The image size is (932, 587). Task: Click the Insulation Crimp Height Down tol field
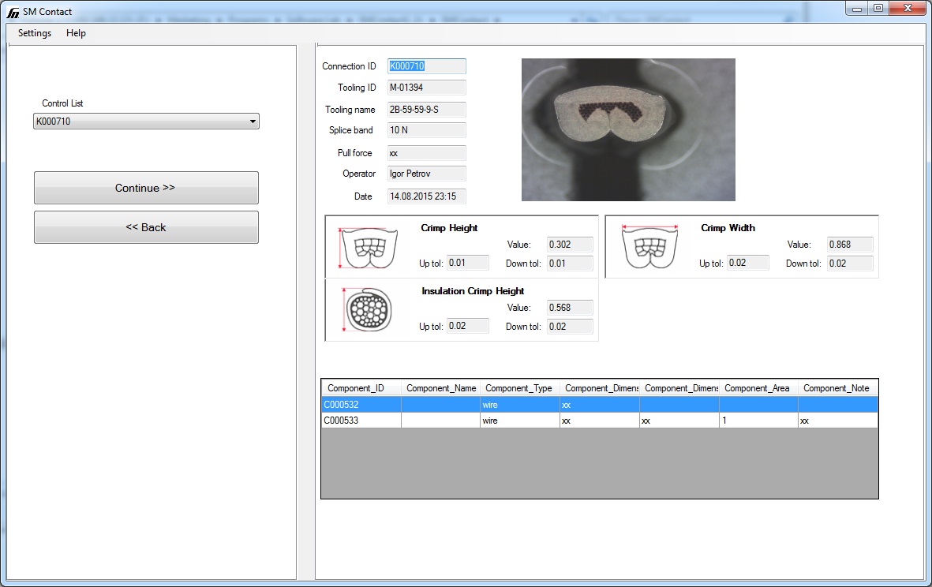click(x=569, y=326)
